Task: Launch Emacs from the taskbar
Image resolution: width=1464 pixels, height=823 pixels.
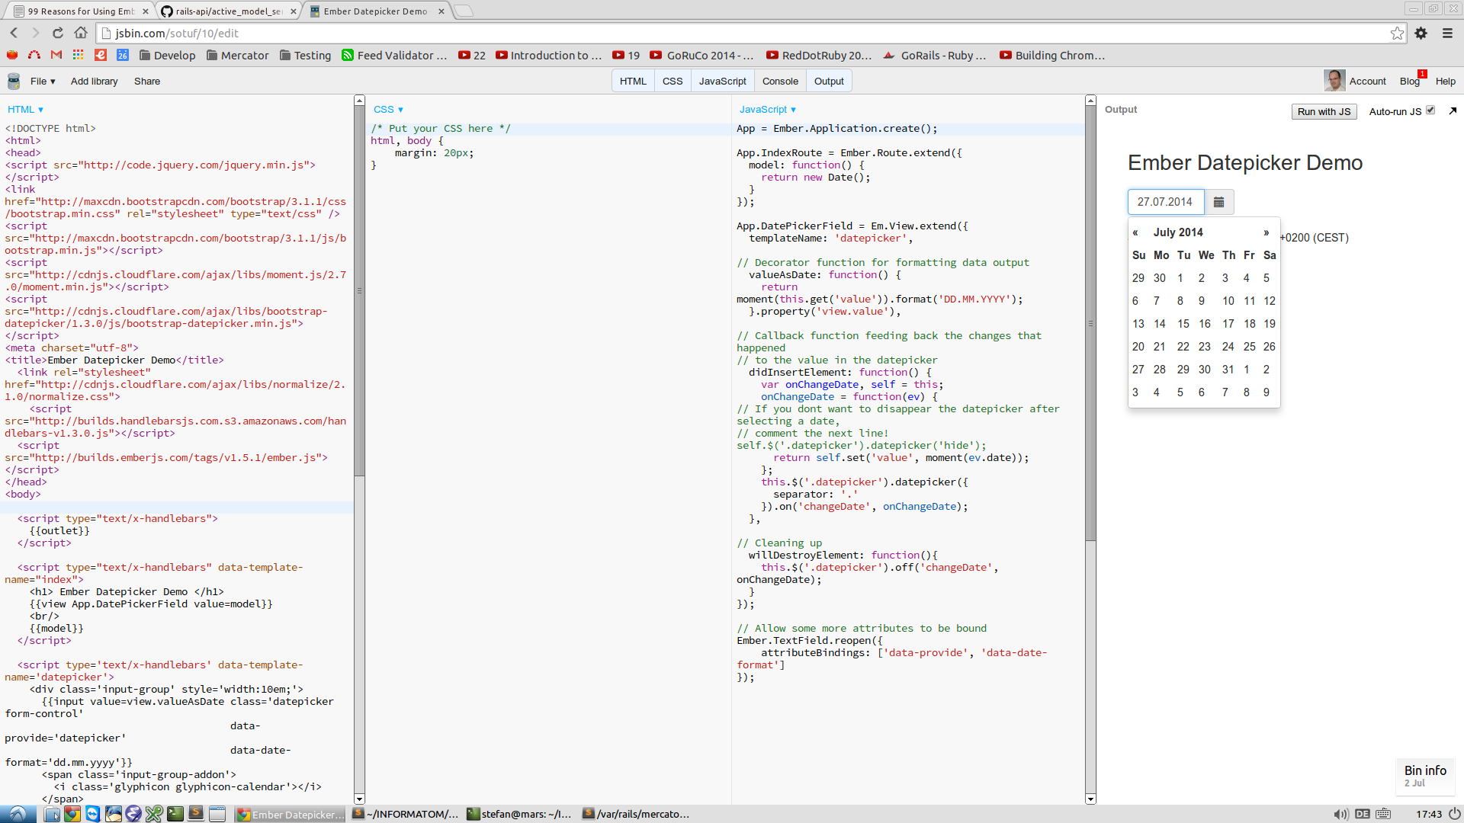Action: coord(133,814)
